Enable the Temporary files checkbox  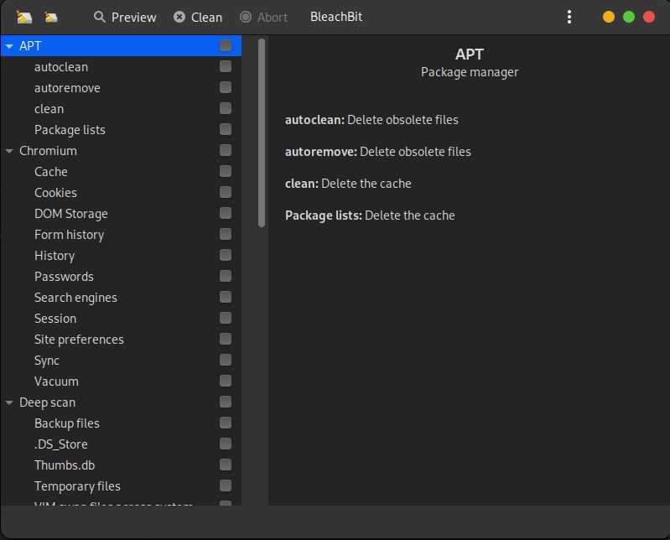[226, 485]
